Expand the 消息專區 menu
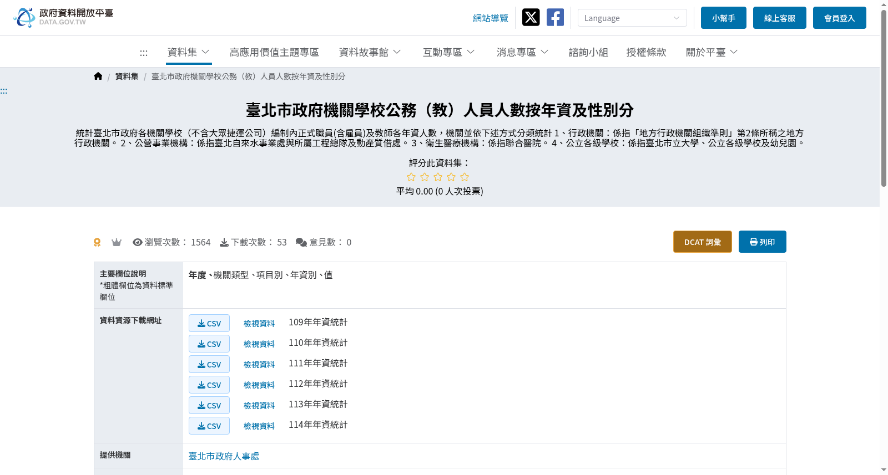This screenshot has width=888, height=475. click(x=522, y=52)
